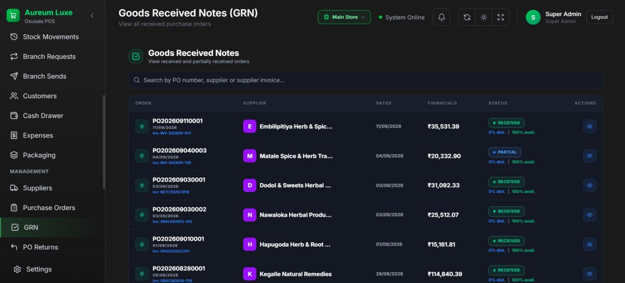Image resolution: width=625 pixels, height=283 pixels.
Task: Click the Matale Spice supplier M avatar
Action: pyautogui.click(x=250, y=156)
